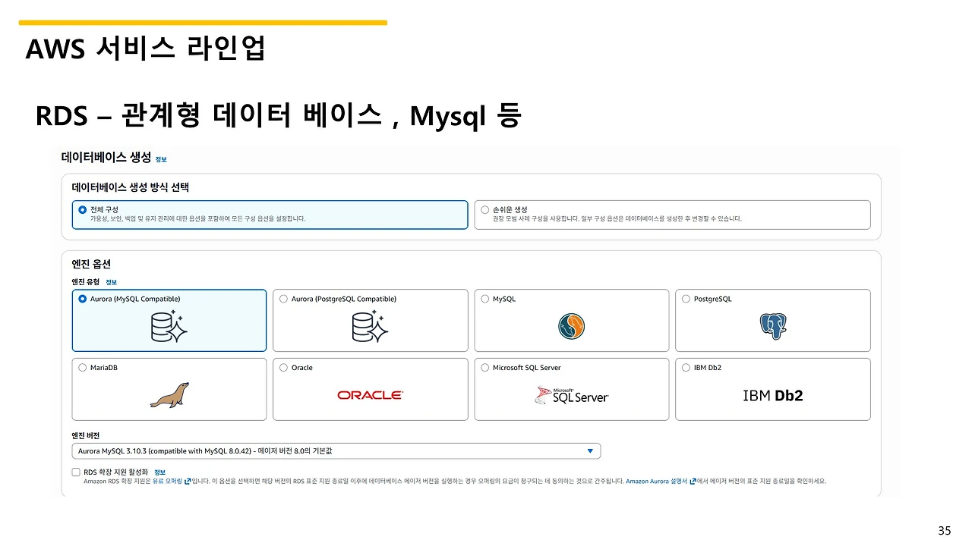972x546 pixels.
Task: Pick the MariaDB engine radio button
Action: (82, 368)
